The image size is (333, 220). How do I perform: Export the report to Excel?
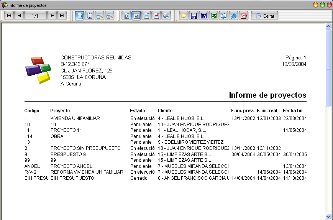pos(214,16)
